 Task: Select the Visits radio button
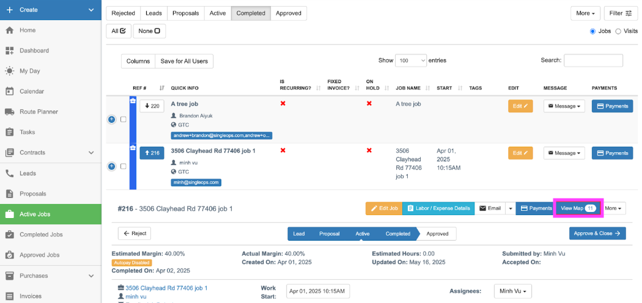click(x=618, y=31)
